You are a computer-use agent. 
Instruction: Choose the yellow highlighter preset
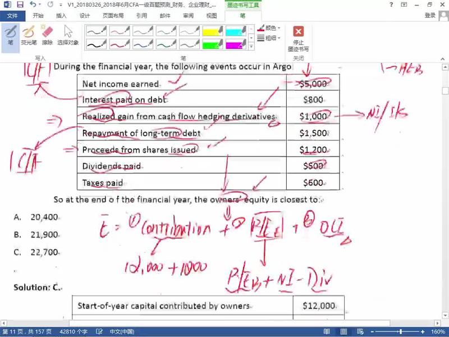point(213,31)
